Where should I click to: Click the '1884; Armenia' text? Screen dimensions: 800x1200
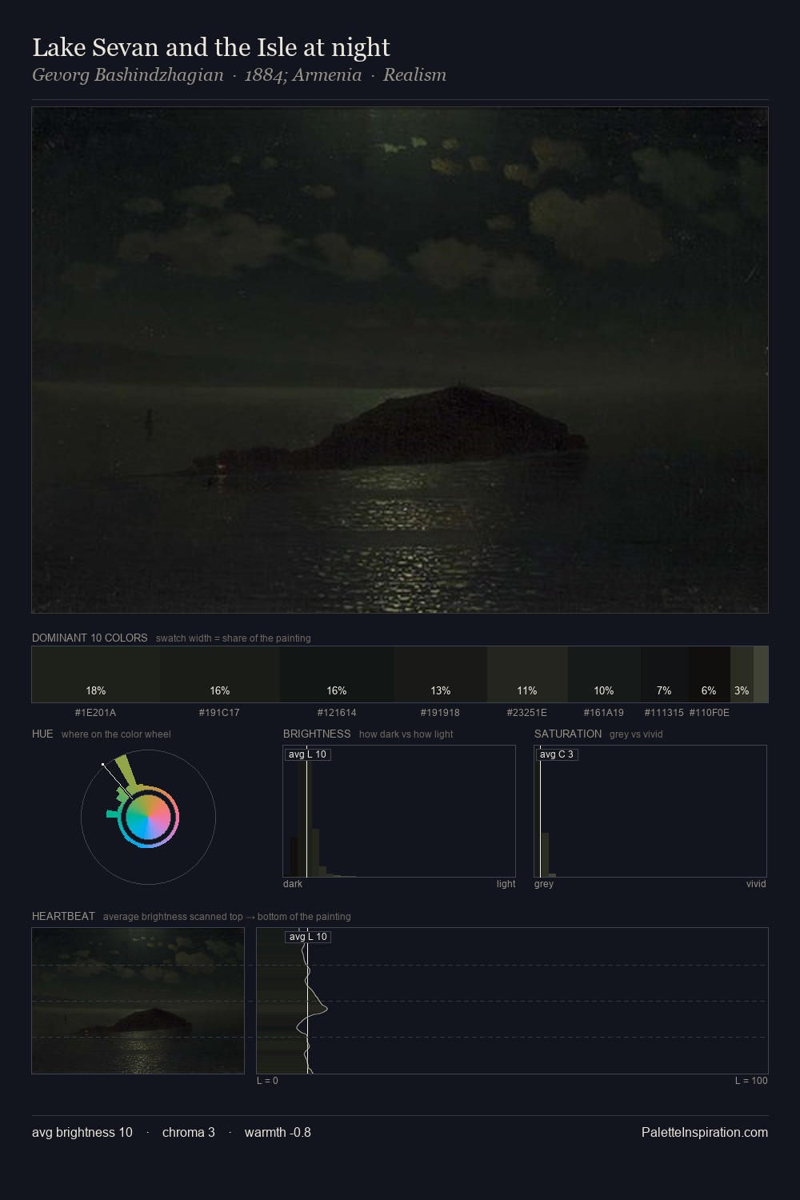tap(303, 75)
